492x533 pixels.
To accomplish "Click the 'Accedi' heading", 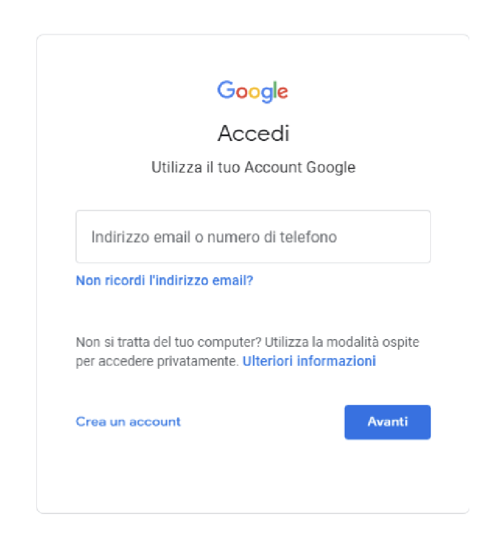I will click(x=253, y=133).
